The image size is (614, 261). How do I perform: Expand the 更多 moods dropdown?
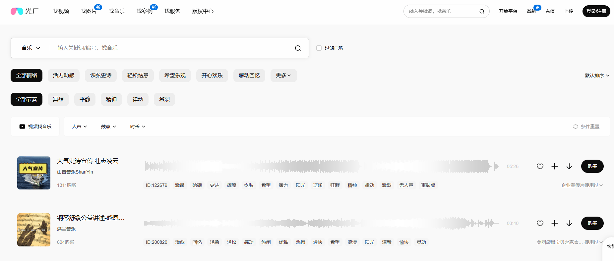(x=283, y=76)
